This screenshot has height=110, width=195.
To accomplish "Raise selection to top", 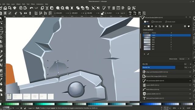I will 50,13.
